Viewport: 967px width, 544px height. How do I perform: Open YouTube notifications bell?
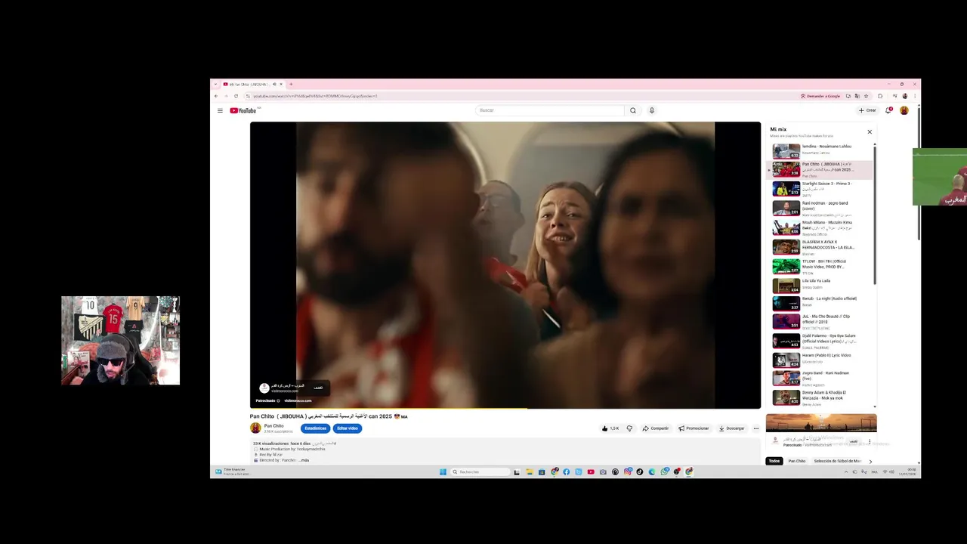(888, 110)
